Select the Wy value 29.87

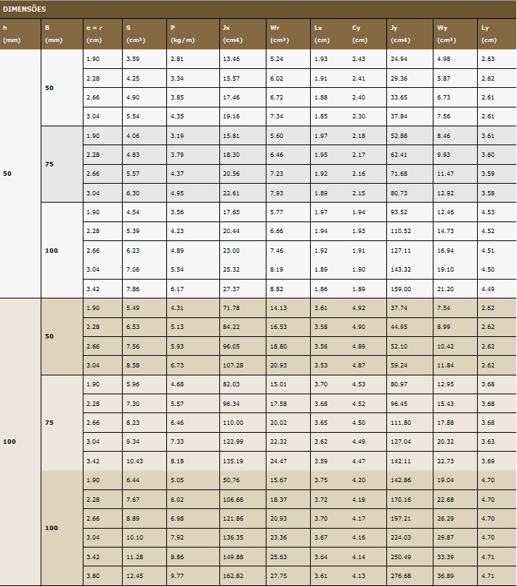[x=446, y=537]
